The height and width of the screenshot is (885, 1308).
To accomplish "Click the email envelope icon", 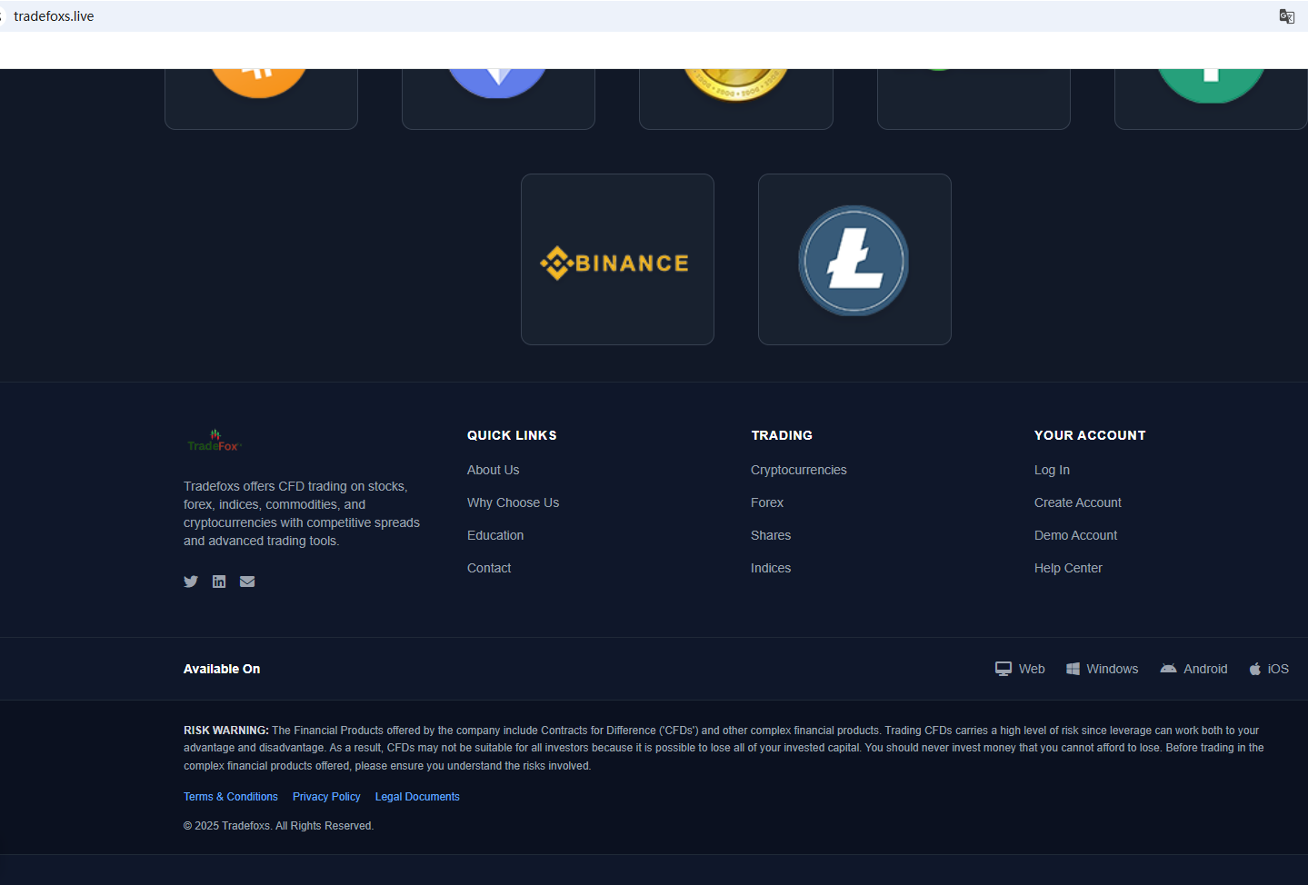I will click(247, 582).
